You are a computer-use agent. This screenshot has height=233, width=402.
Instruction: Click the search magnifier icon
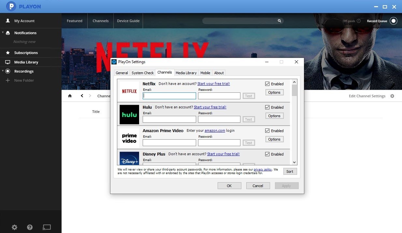[x=279, y=21]
